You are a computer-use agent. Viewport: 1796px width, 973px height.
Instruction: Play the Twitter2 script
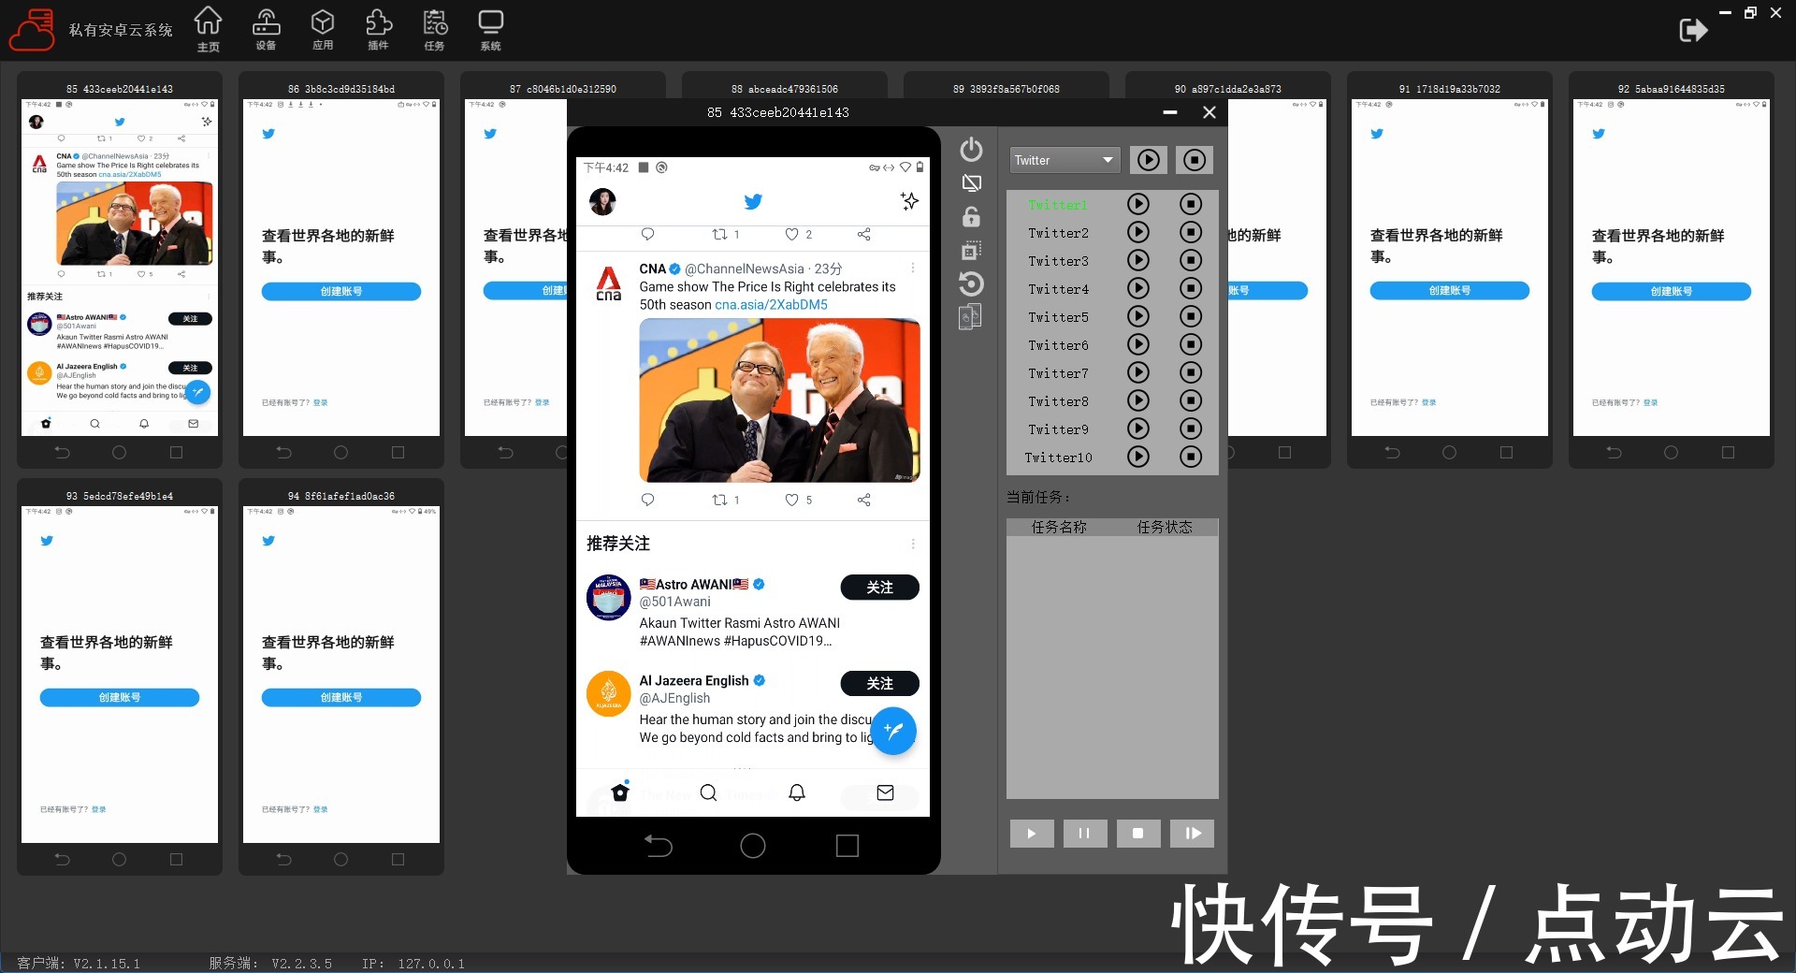(x=1137, y=232)
